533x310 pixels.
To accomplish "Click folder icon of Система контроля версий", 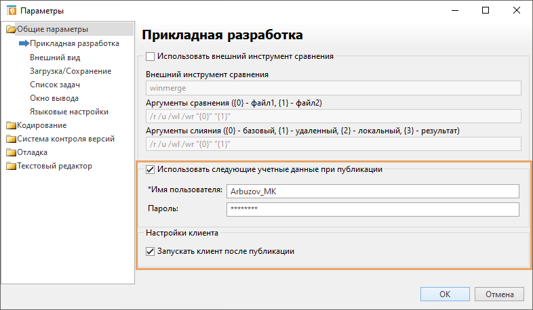I will pos(11,139).
